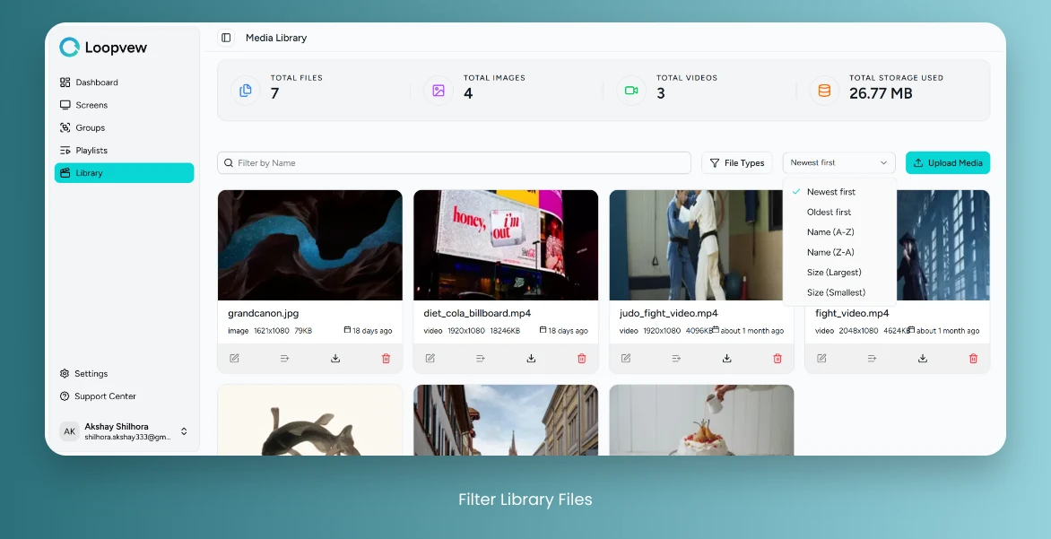
Task: Edit judo_fight_video.mp4
Action: tap(625, 359)
